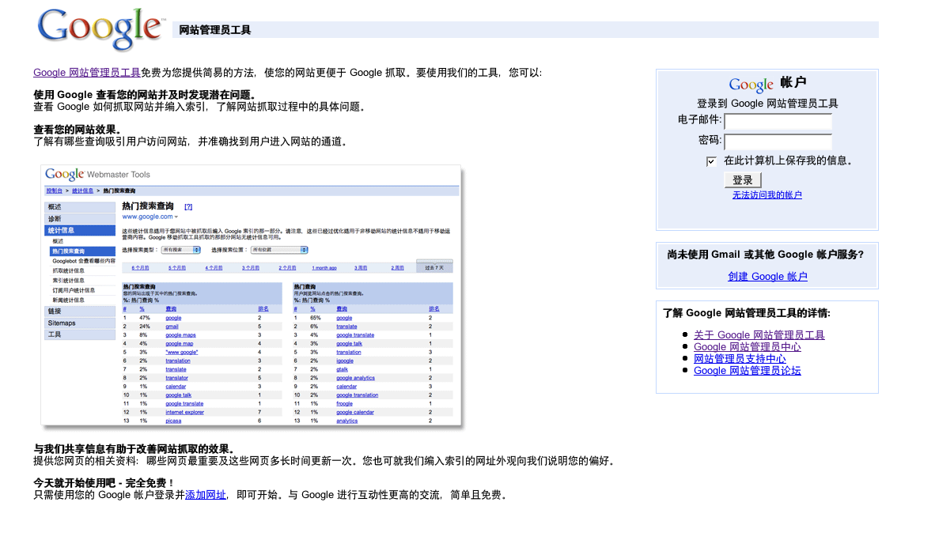Image resolution: width=935 pixels, height=540 pixels.
Task: Open the 选择搜索类型 dropdown in the preview
Action: [181, 250]
